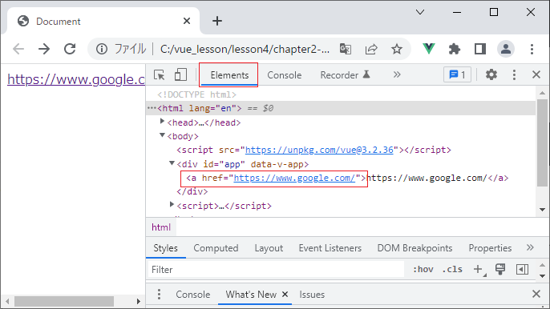Bookmark this page with the star

(x=397, y=49)
